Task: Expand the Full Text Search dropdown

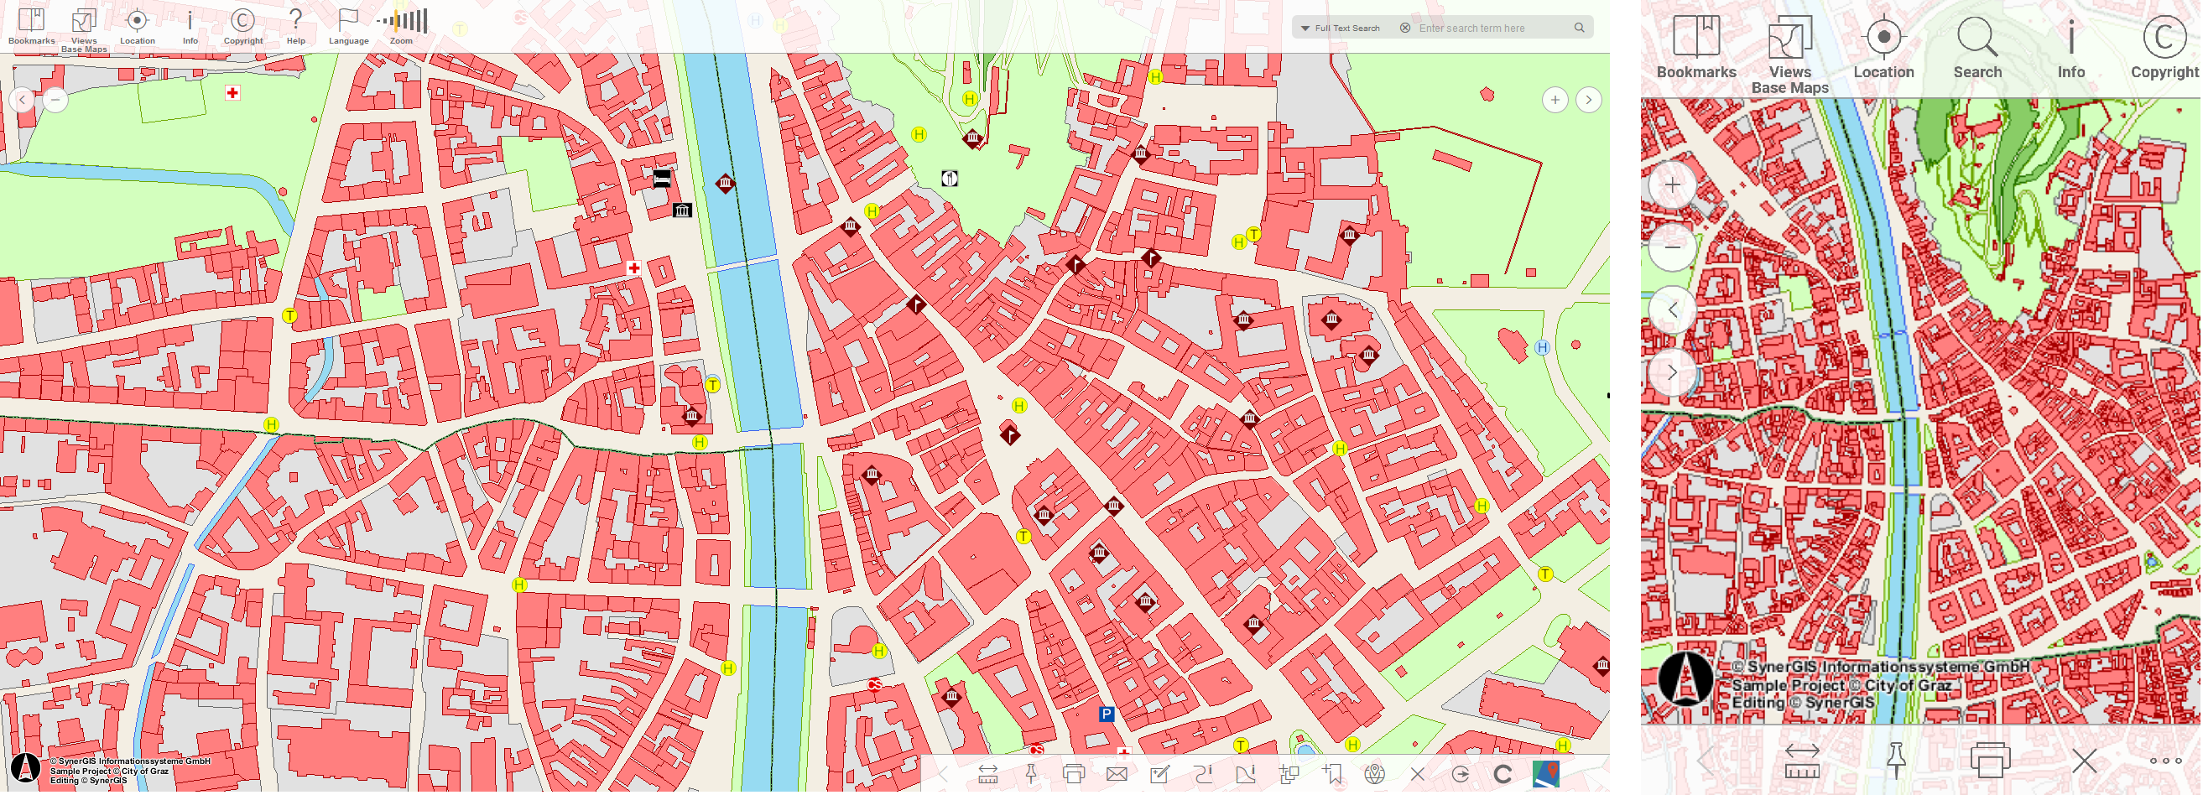Action: coord(1341,29)
